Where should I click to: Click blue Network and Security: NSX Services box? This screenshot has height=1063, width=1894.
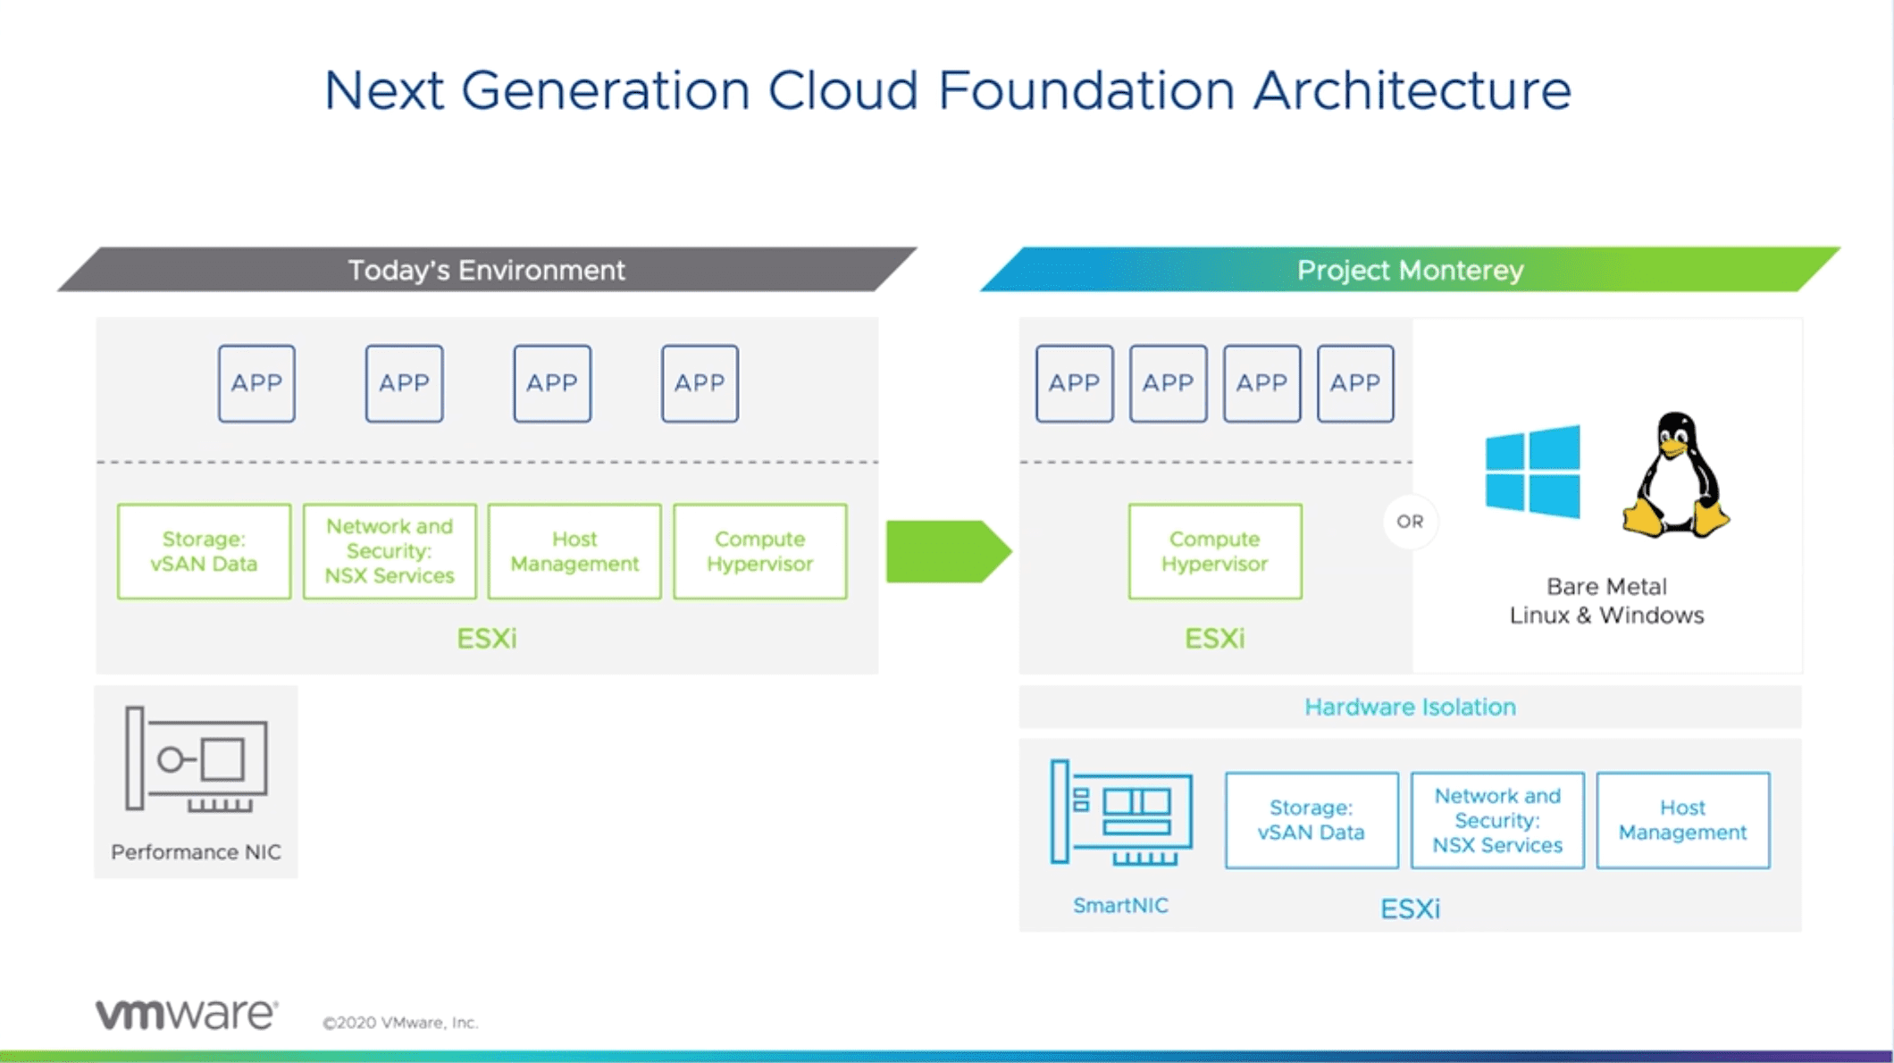(x=1497, y=820)
